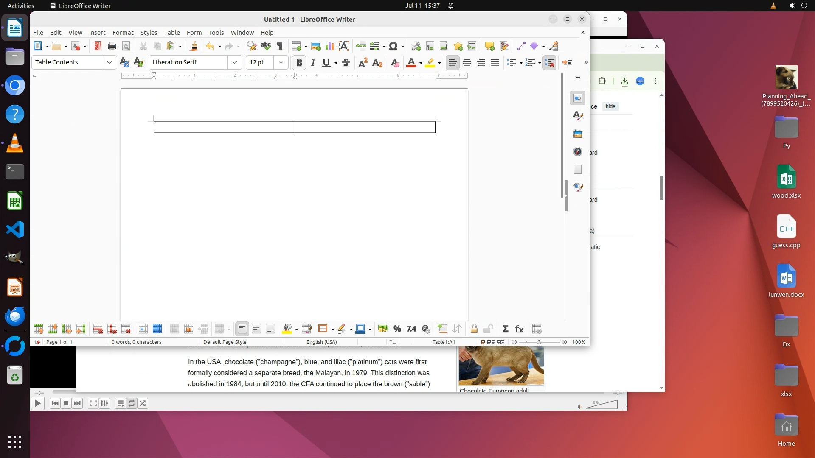Click the Sum sigma icon in table toolbar
Image resolution: width=815 pixels, height=458 pixels.
click(x=505, y=329)
